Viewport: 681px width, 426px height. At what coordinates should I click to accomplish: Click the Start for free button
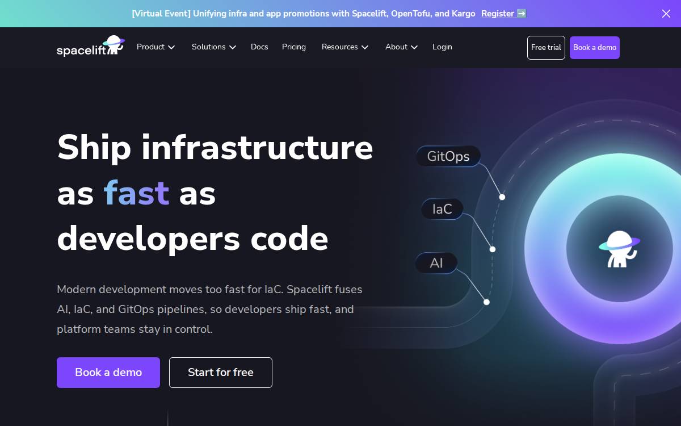click(x=221, y=373)
